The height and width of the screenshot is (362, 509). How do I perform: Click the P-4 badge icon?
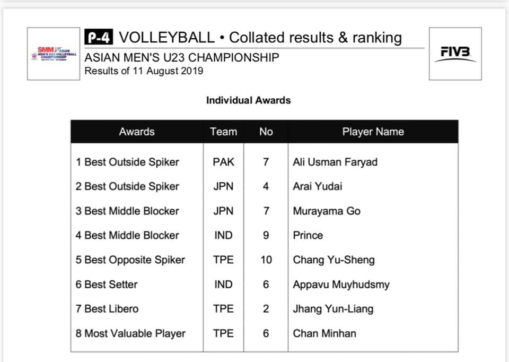[x=99, y=37]
